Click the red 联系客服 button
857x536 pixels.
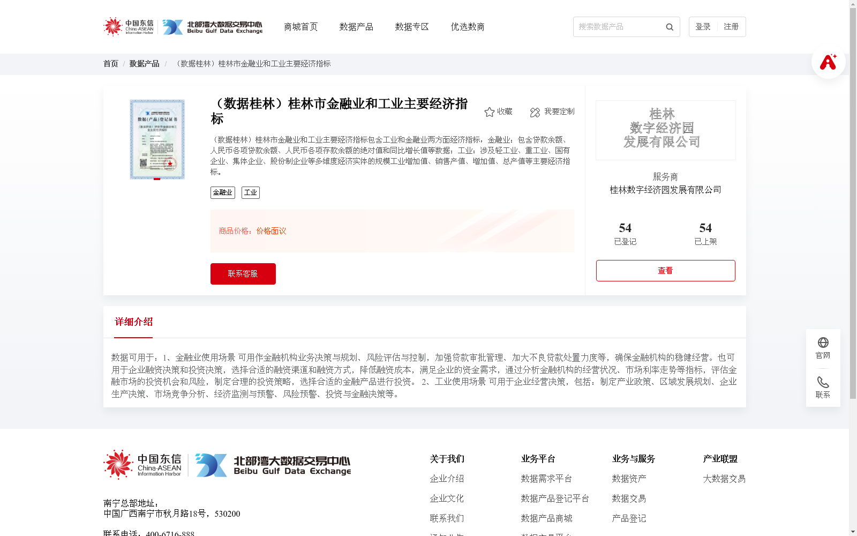[243, 274]
